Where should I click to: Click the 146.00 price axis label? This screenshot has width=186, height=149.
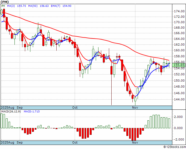(x=179, y=93)
